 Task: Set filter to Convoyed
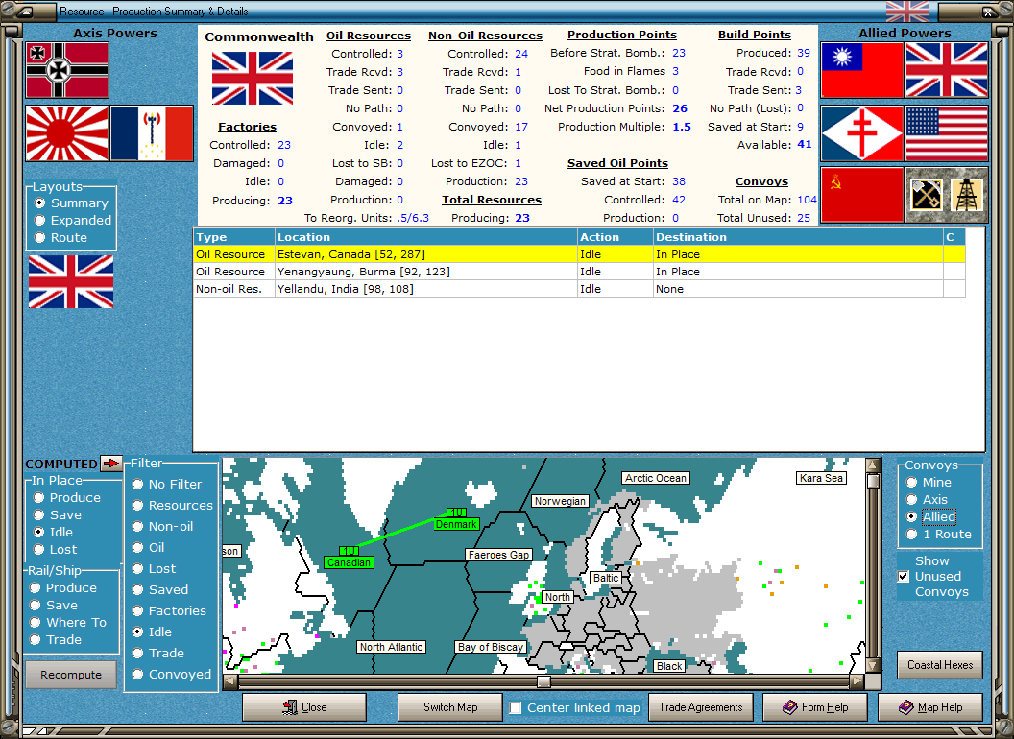pos(172,675)
